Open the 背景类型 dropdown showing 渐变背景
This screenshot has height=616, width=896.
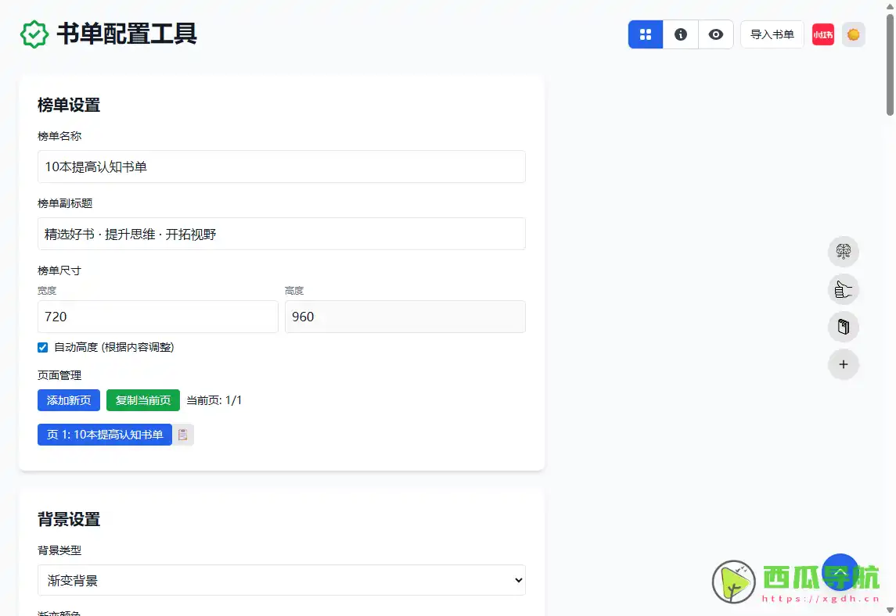click(x=282, y=580)
